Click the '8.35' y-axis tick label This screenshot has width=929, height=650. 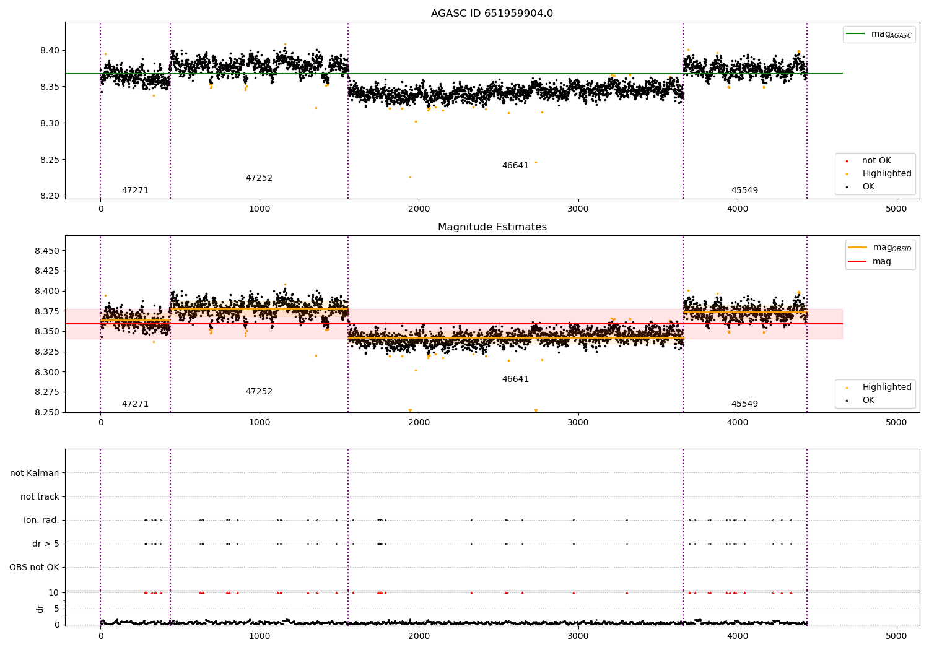pos(50,87)
